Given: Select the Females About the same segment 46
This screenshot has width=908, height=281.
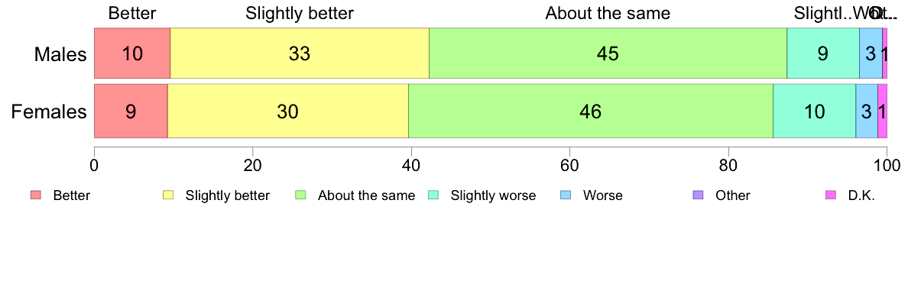Looking at the screenshot, I should click(591, 111).
